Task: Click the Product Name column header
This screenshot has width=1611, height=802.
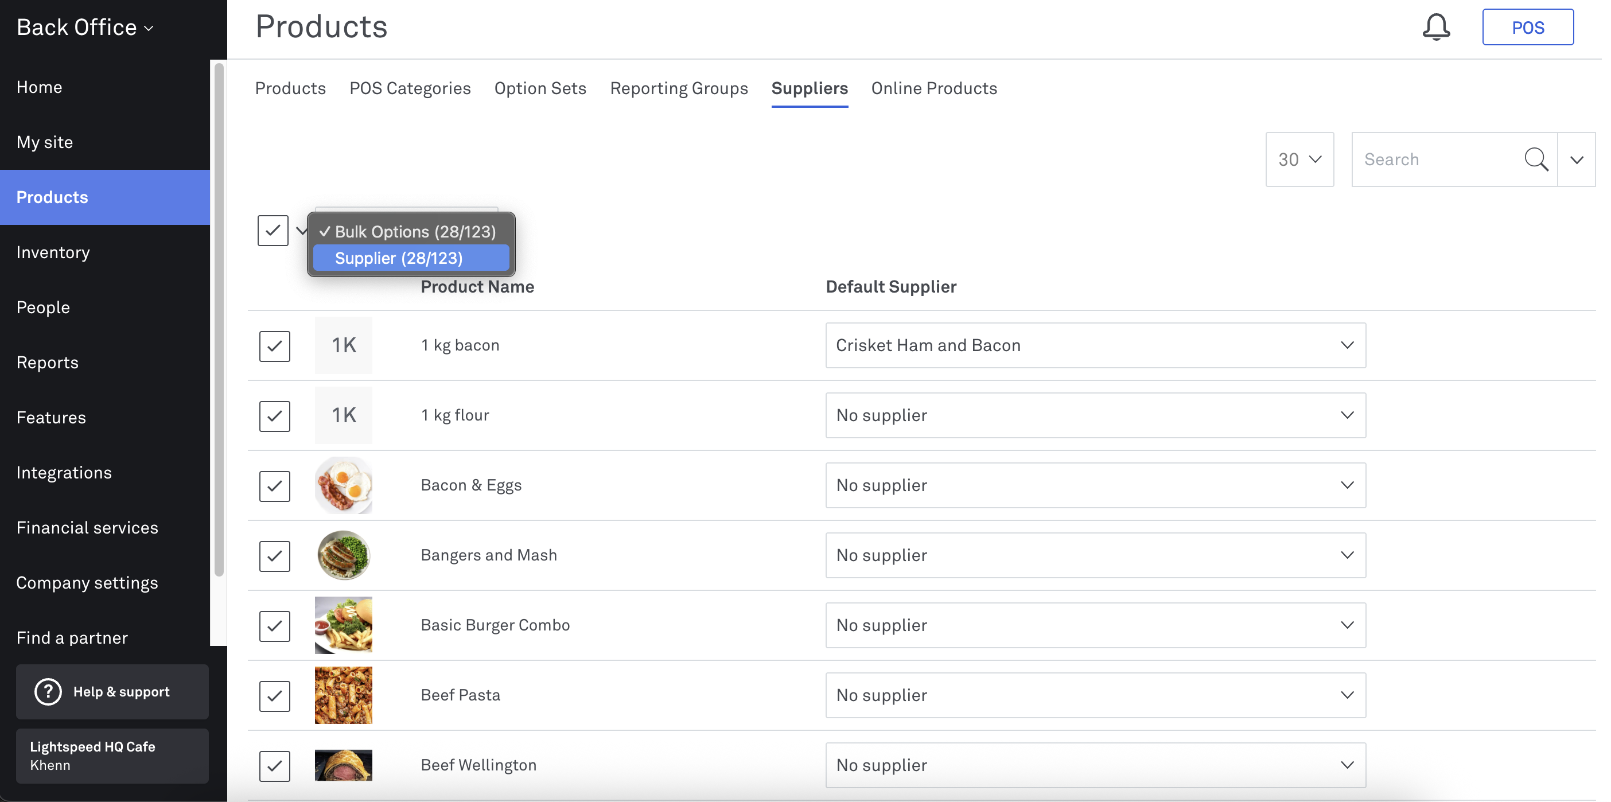Action: coord(477,286)
